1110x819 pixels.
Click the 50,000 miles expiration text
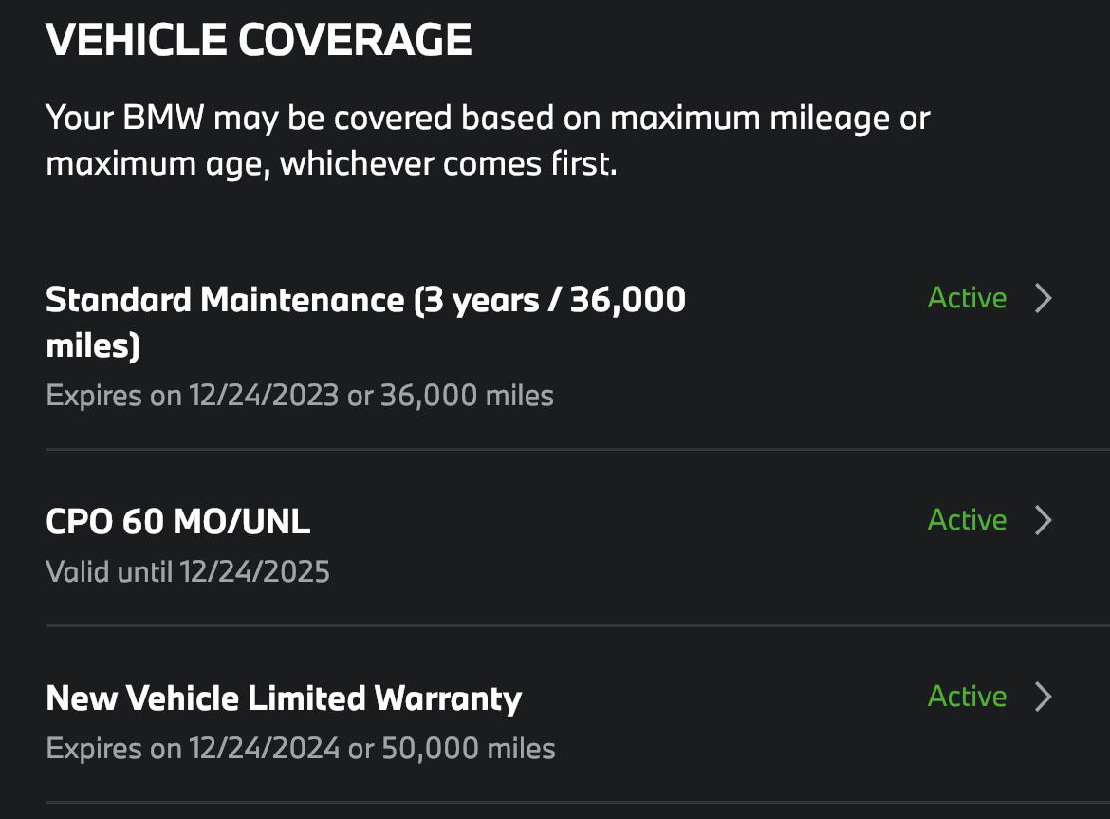tap(300, 748)
